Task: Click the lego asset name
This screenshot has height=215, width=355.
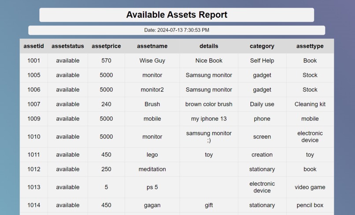Action: pos(152,155)
